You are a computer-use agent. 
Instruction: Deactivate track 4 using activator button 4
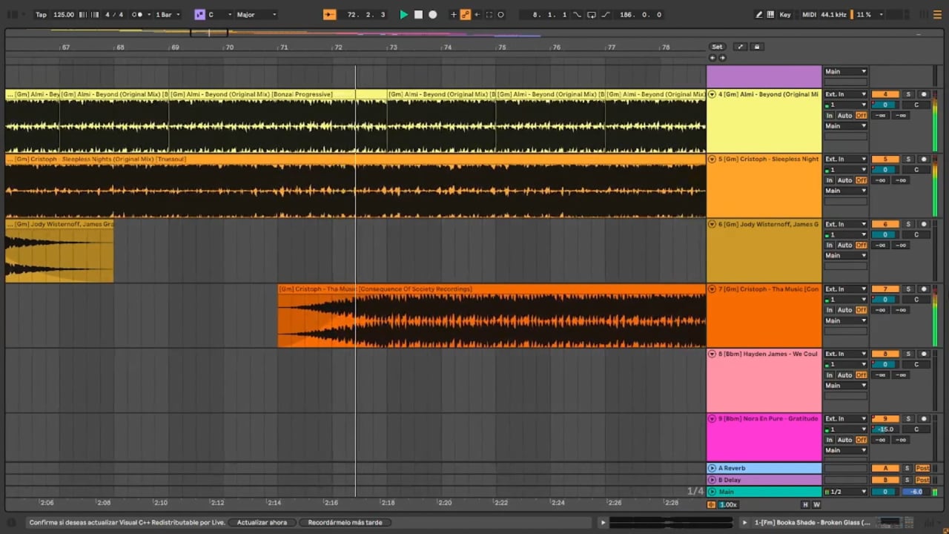[885, 94]
